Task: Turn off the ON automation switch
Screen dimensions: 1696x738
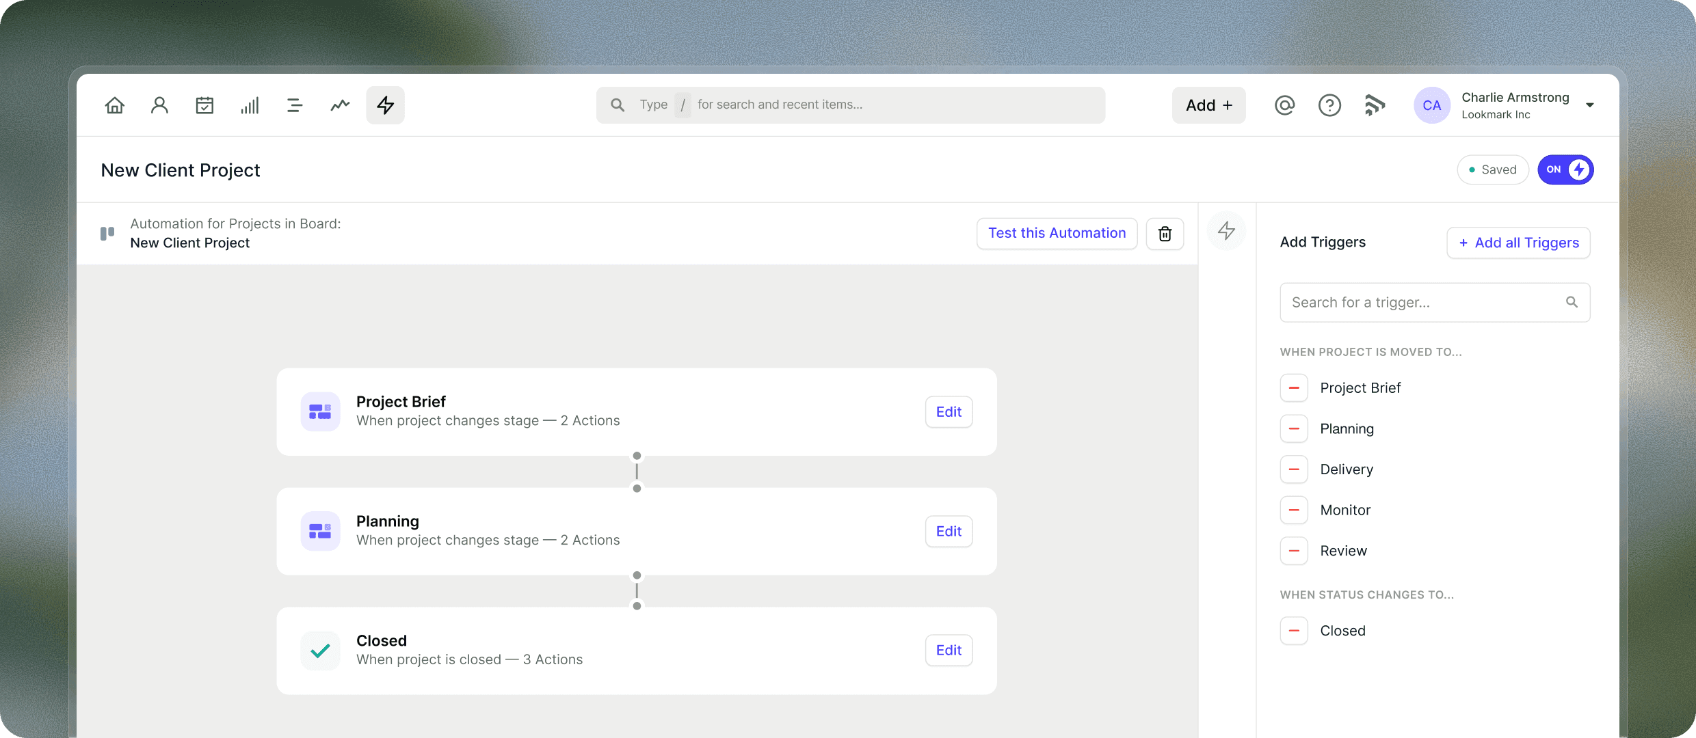Action: click(x=1566, y=169)
